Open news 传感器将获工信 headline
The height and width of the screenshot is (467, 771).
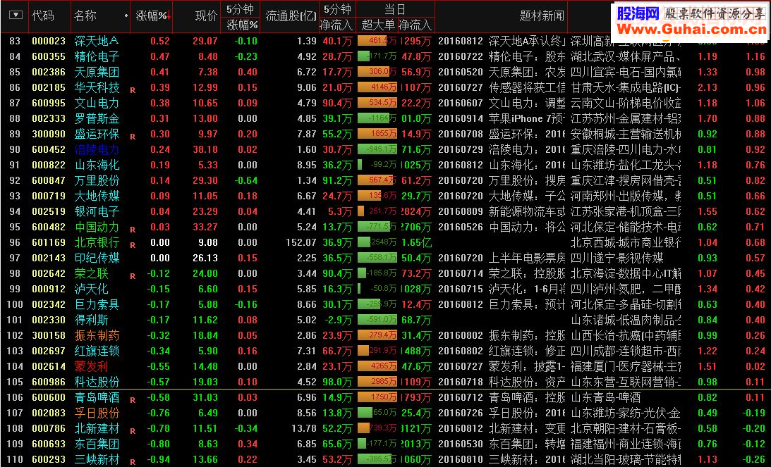[527, 87]
